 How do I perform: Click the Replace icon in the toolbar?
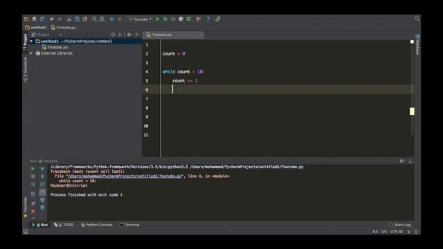pos(102,19)
